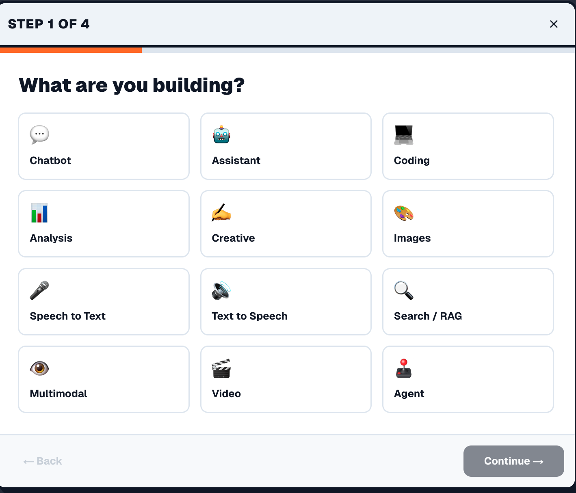This screenshot has width=576, height=493.
Task: Select the Agent option
Action: (468, 379)
